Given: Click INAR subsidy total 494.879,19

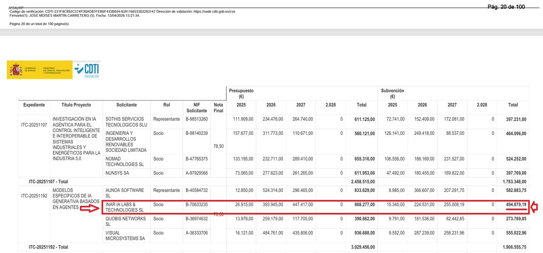Looking at the screenshot, I should [516, 205].
